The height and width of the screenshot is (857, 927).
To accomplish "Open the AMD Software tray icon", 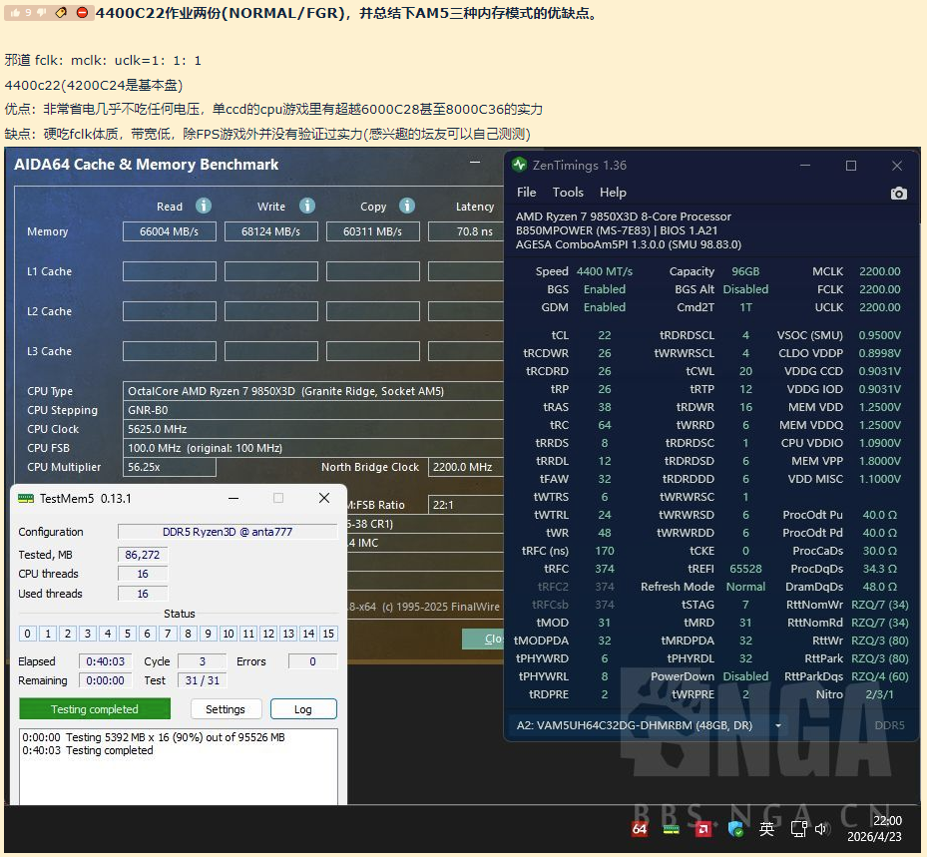I will click(x=702, y=829).
